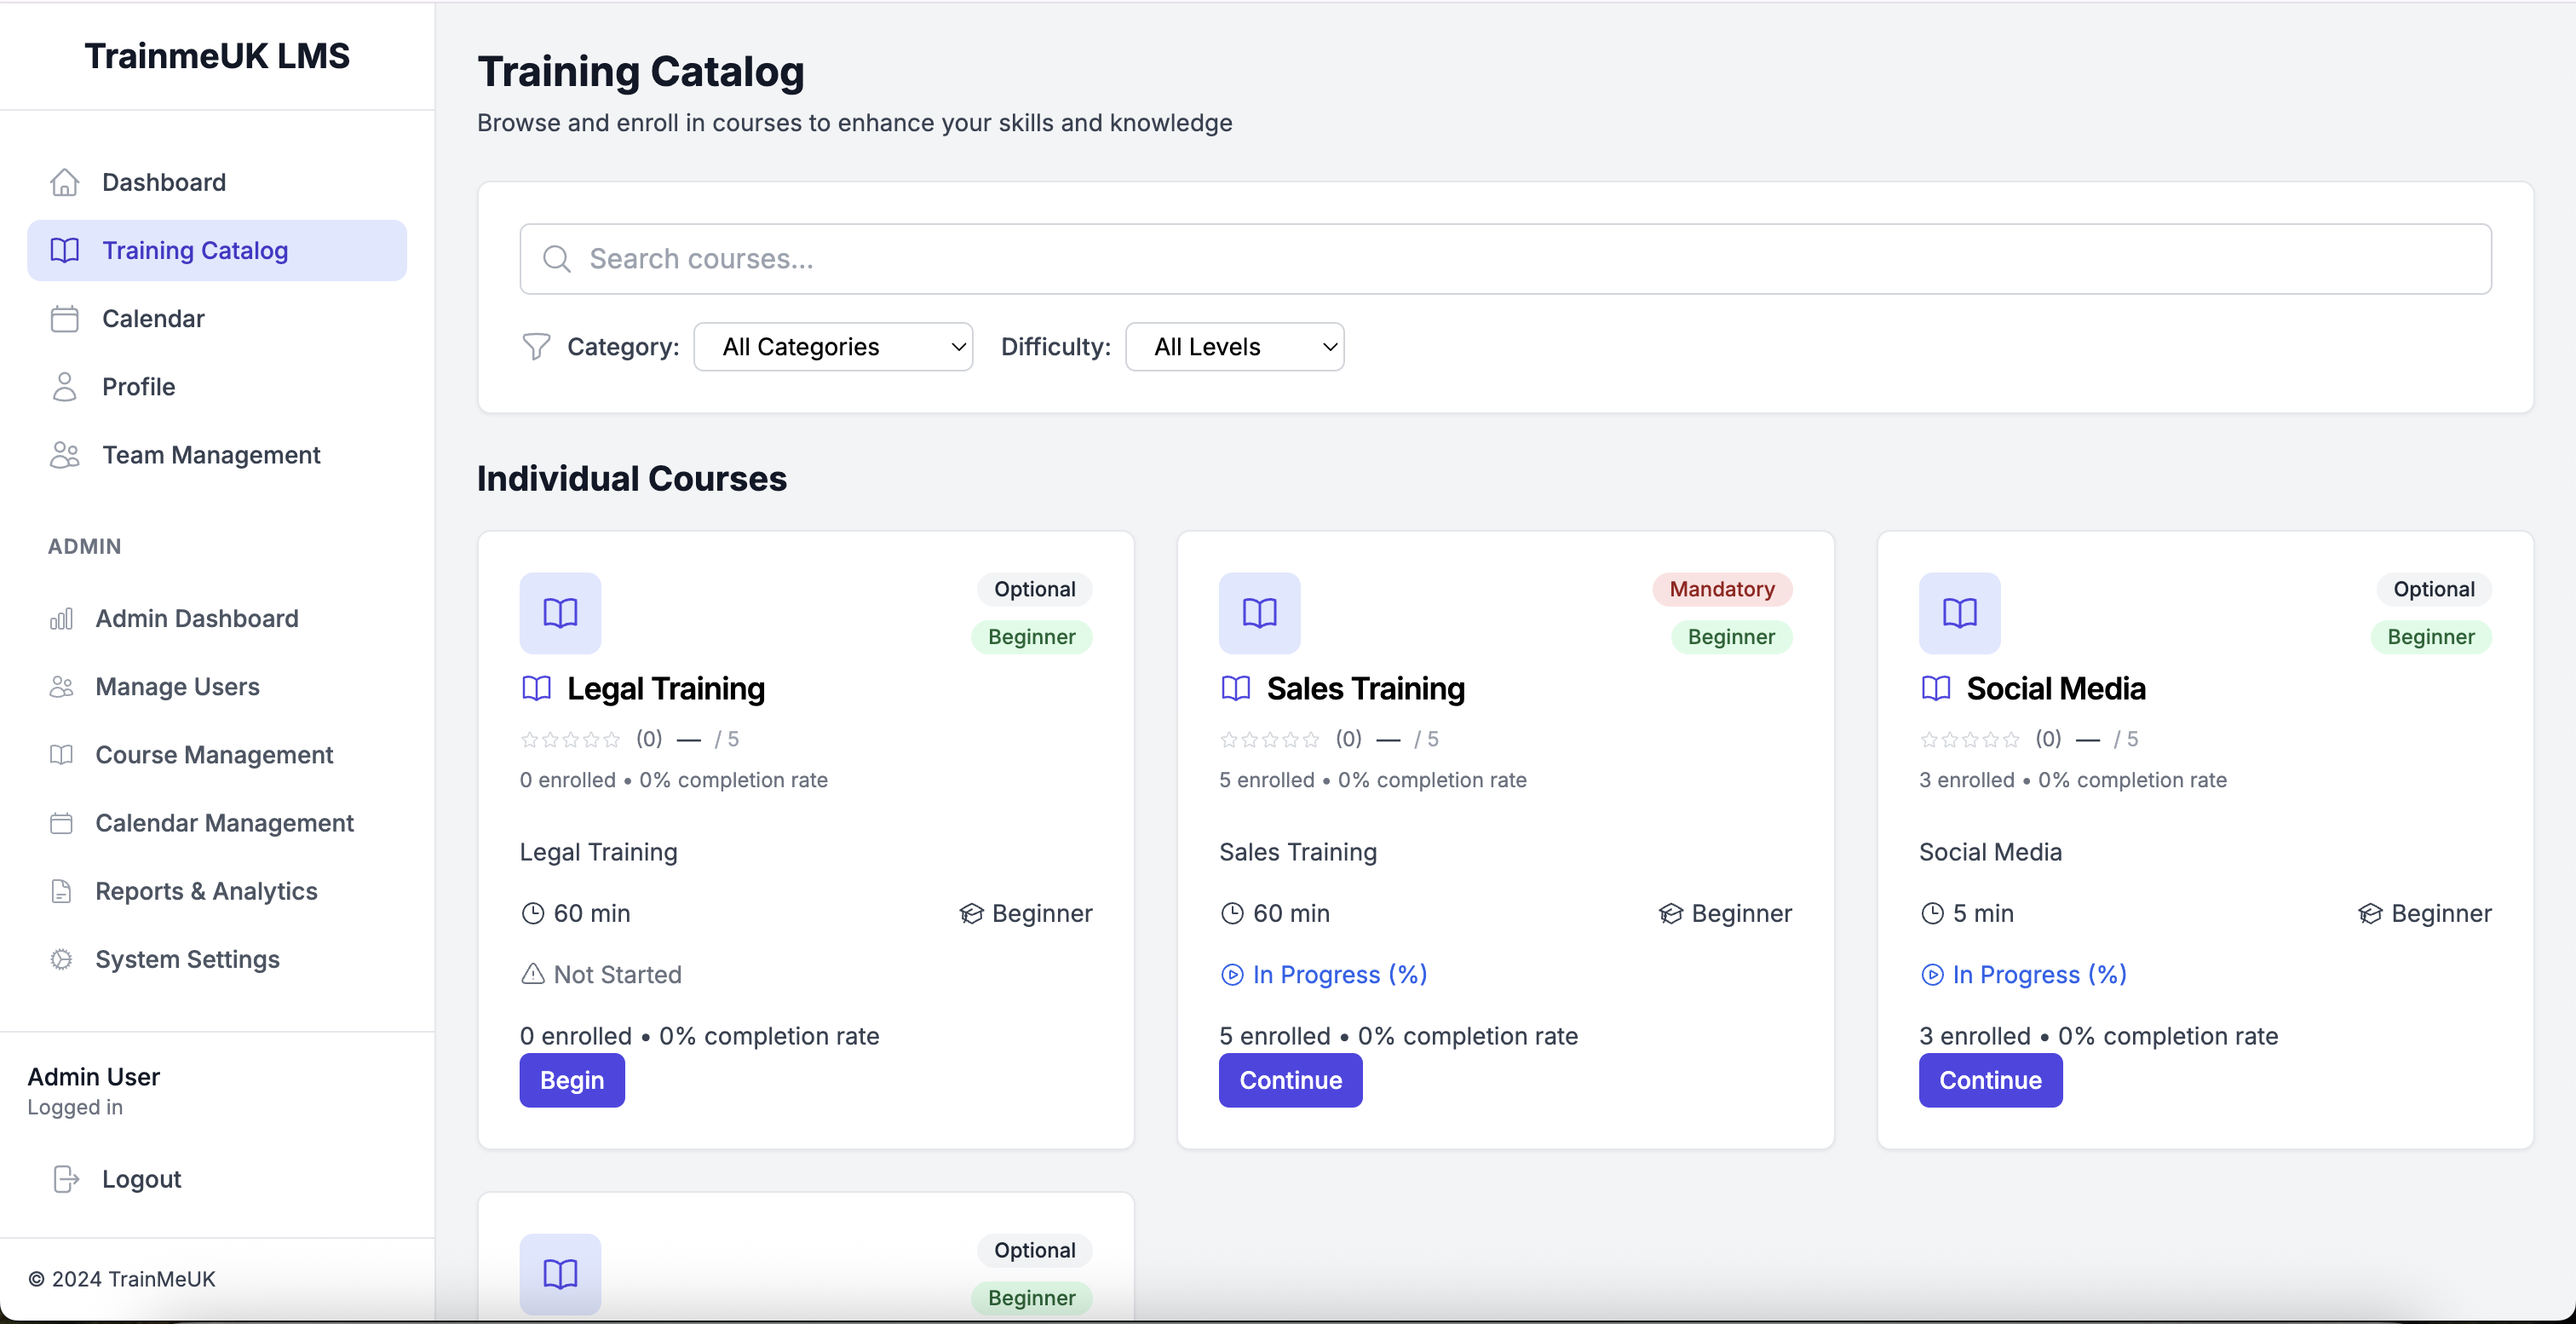Click the Dashboard home icon
Screen dimensions: 2576x1324
(64, 182)
